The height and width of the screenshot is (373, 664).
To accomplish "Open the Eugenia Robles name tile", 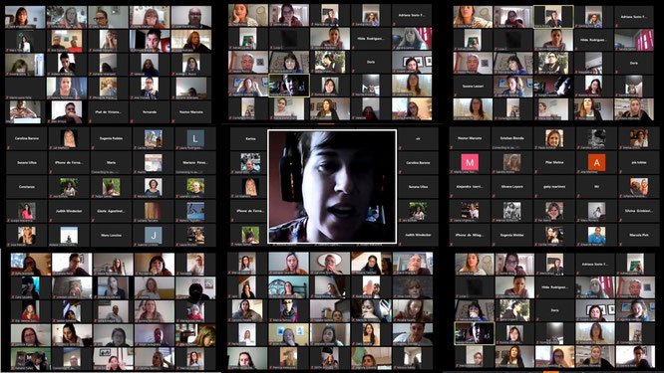I will point(111,138).
